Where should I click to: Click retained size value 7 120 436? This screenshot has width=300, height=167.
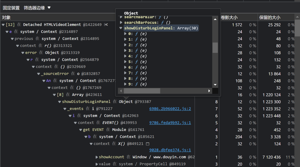point(271,157)
